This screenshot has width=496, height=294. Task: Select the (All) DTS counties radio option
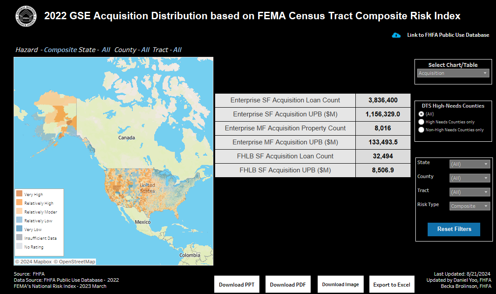click(x=421, y=114)
